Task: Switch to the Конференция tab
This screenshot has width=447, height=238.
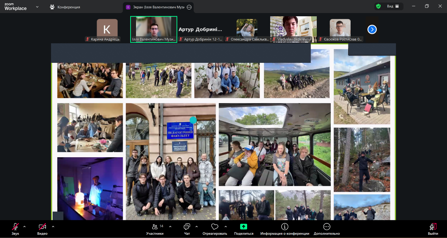Action: 65,7
